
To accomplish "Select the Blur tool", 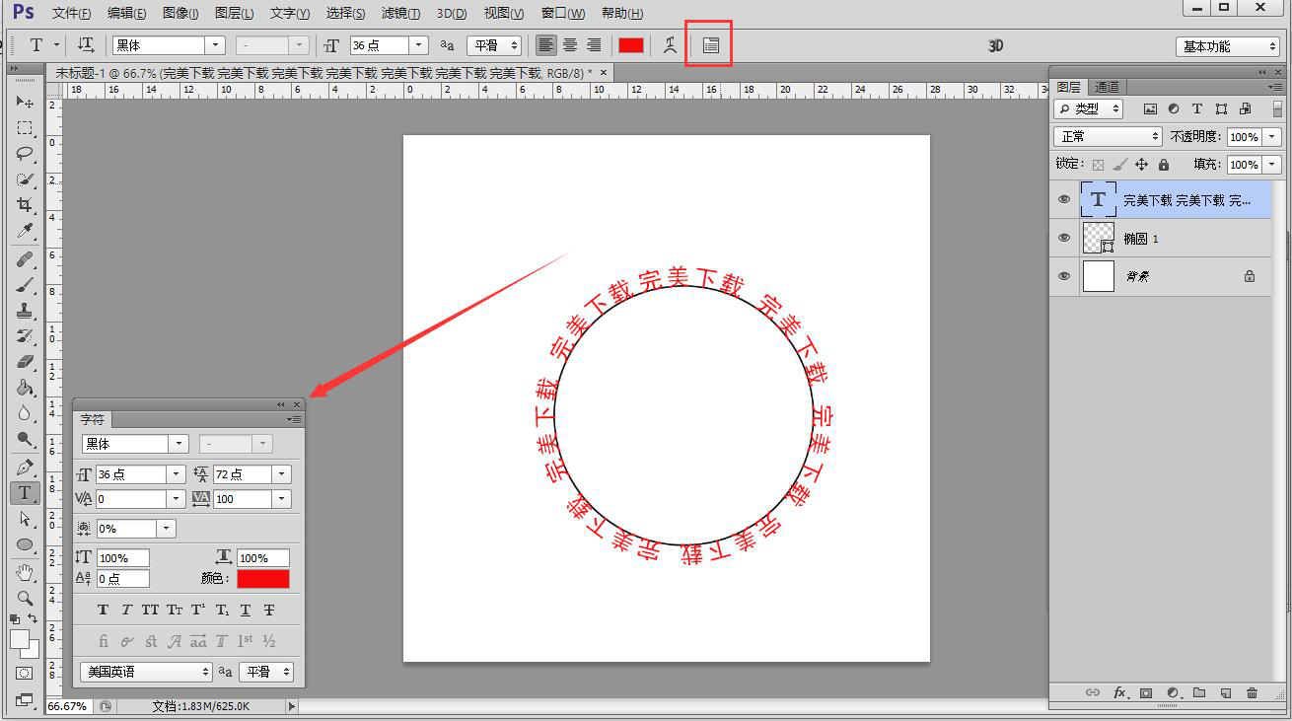I will pos(25,413).
